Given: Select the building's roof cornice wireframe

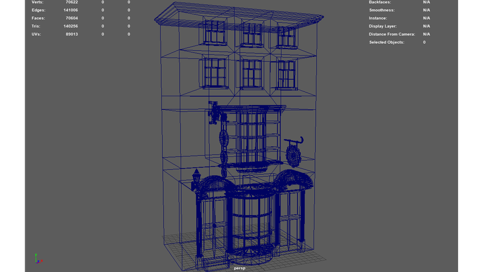Looking at the screenshot, I should tap(239, 18).
